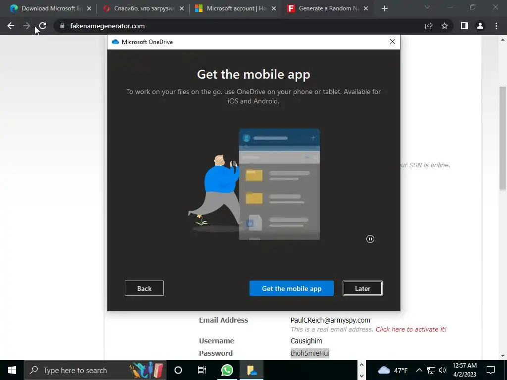Select the email PaulCReich@armyspy.com
This screenshot has height=380, width=507.
coord(330,320)
